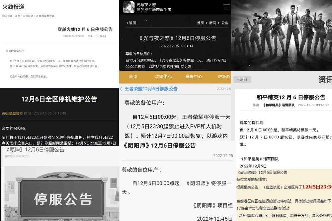Click the blue back chevron beside 王者荣耀 title
This screenshot has width=332, height=221.
(121, 89)
